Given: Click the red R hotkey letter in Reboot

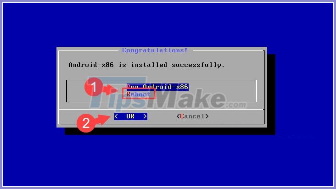Looking at the screenshot, I should [x=129, y=94].
